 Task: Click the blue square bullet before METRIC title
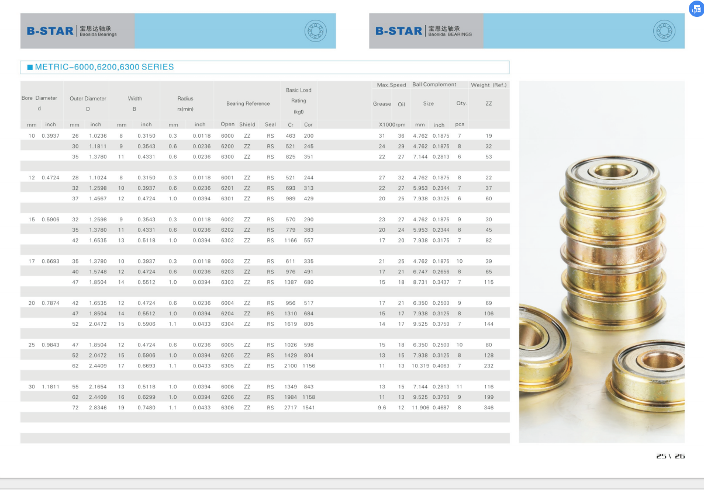tap(29, 67)
